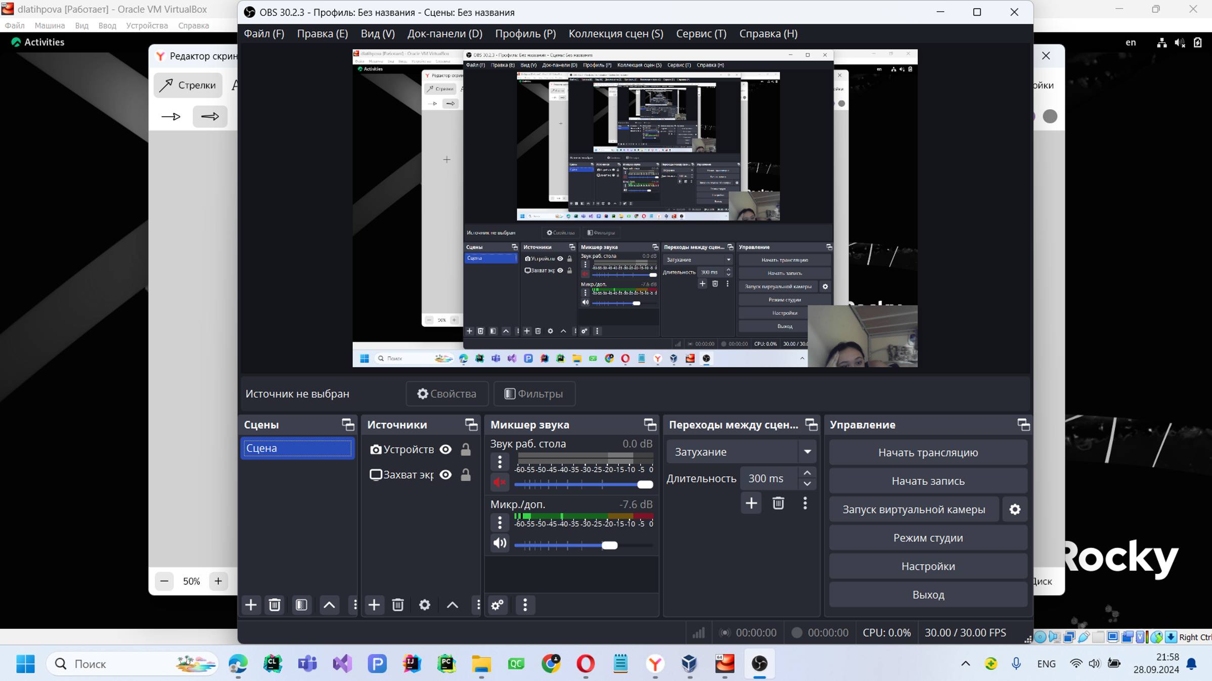Pop out the Переходы между сценами panel
This screenshot has height=681, width=1212.
811,425
